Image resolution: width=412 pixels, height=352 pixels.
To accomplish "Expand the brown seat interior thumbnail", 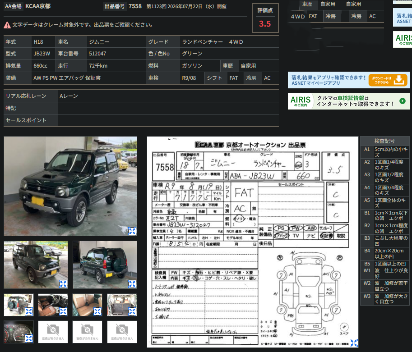I will pos(97,311).
